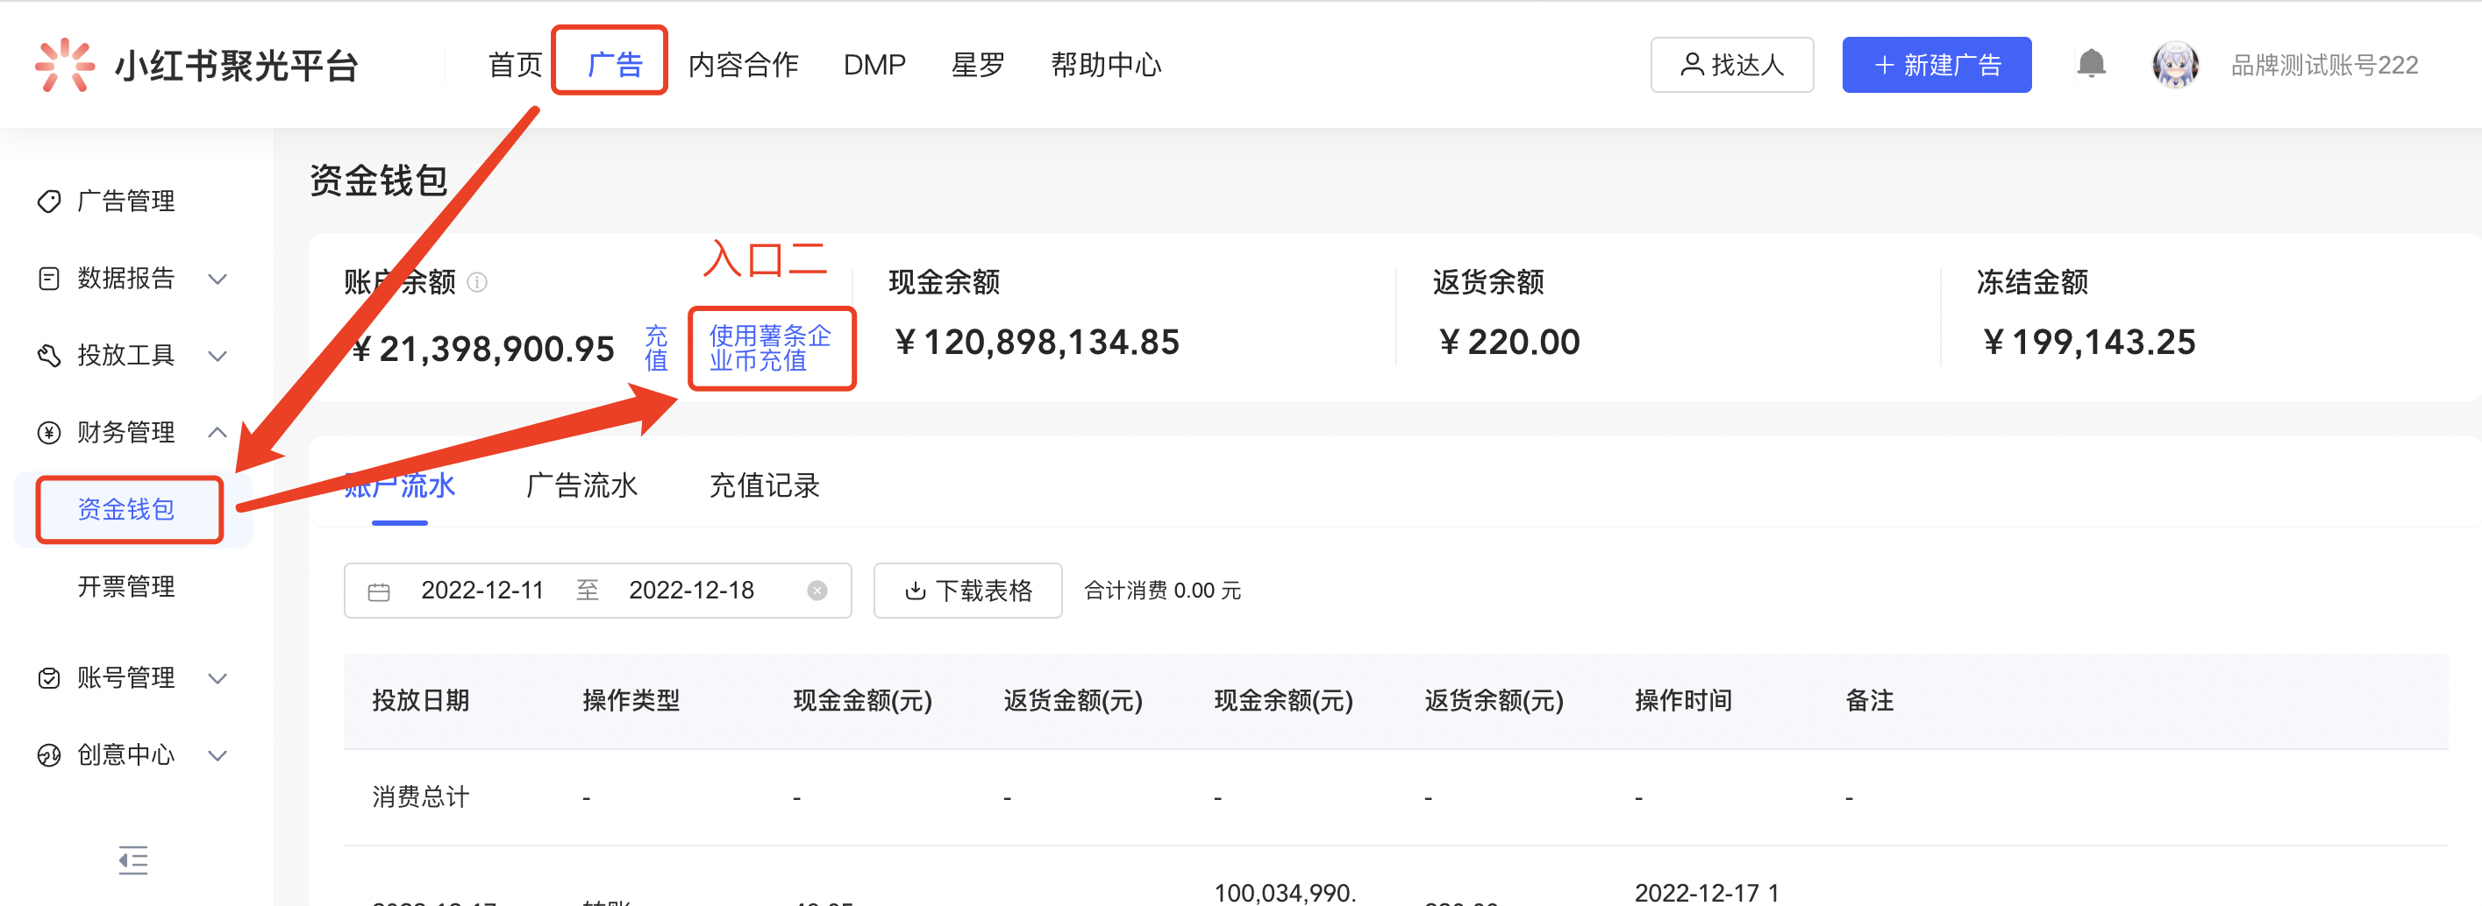Viewport: 2482px width, 906px height.
Task: Click the 创意中心 palette icon
Action: pyautogui.click(x=49, y=754)
